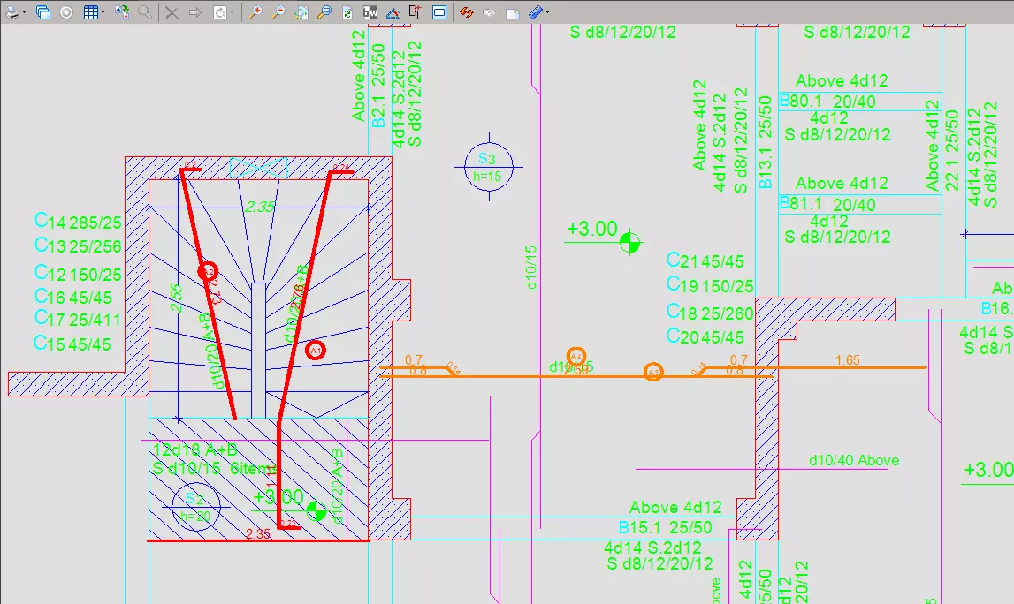Expand the table grid dropdown arrow

pyautogui.click(x=103, y=12)
